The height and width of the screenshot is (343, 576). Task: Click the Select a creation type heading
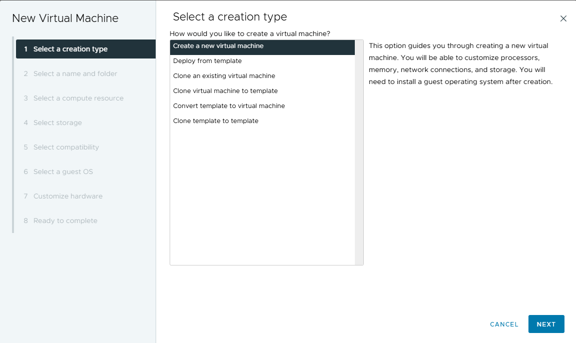tap(230, 17)
